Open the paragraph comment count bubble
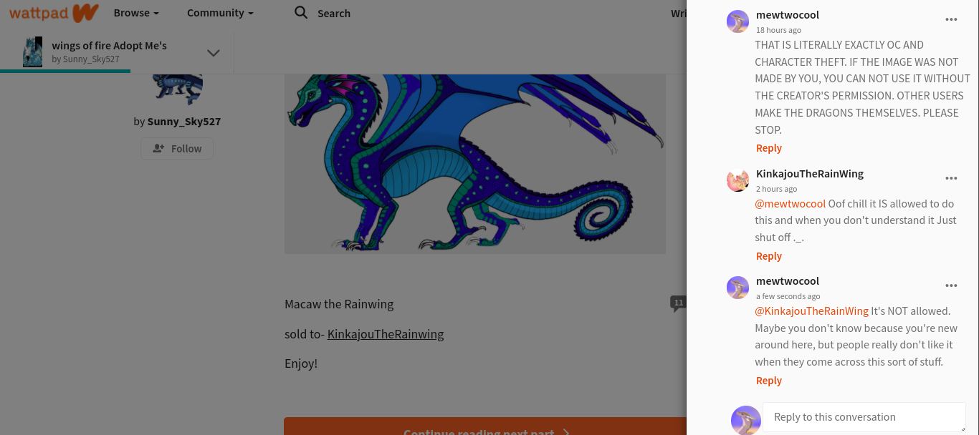The width and height of the screenshot is (979, 435). (x=678, y=303)
